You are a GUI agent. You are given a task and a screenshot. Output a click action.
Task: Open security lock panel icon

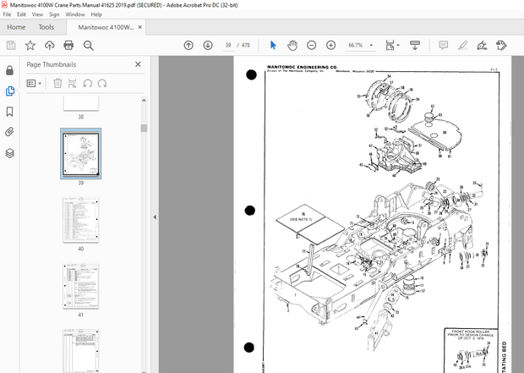click(9, 70)
